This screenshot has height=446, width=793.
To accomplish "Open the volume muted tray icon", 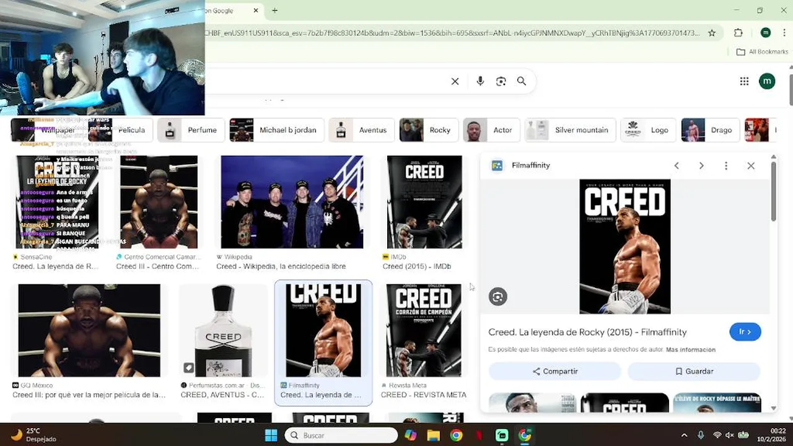I will click(730, 435).
